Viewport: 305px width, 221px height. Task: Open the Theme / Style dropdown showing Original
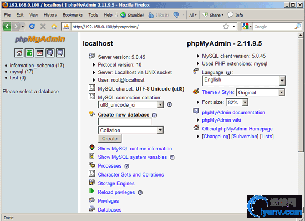click(x=261, y=93)
